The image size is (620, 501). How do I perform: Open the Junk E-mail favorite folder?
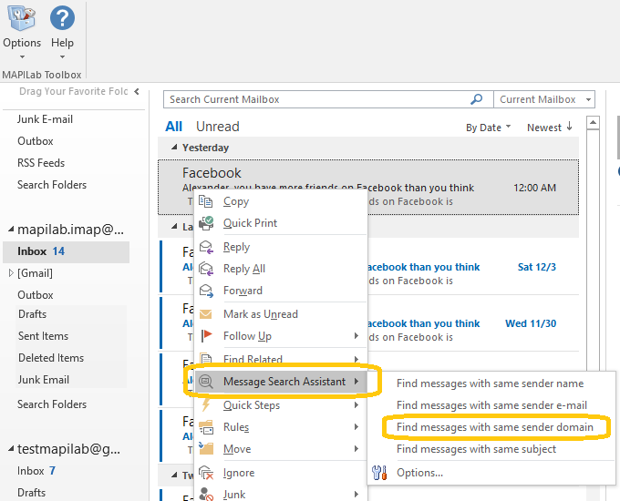(45, 119)
